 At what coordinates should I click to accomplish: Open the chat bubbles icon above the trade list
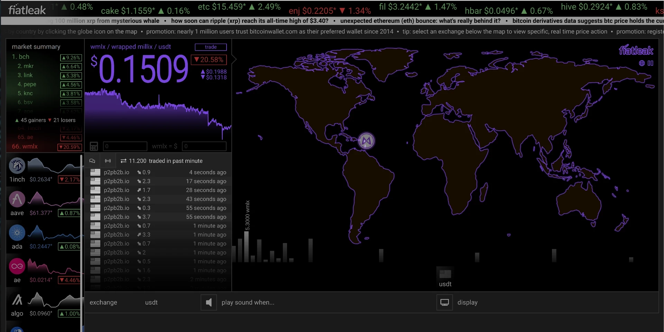click(92, 161)
